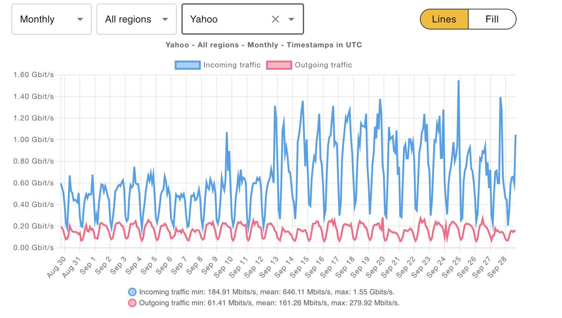Select the Lines display mode
Screen dimensions: 562x318
443,19
